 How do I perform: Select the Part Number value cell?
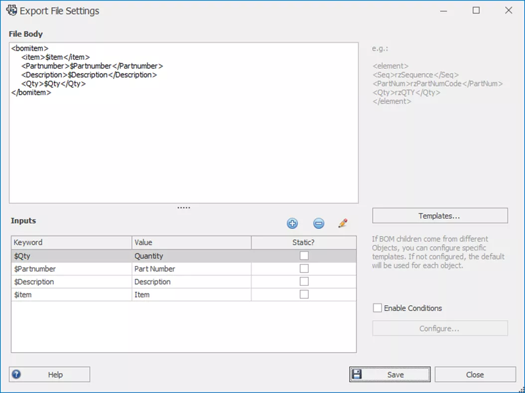[x=191, y=269]
